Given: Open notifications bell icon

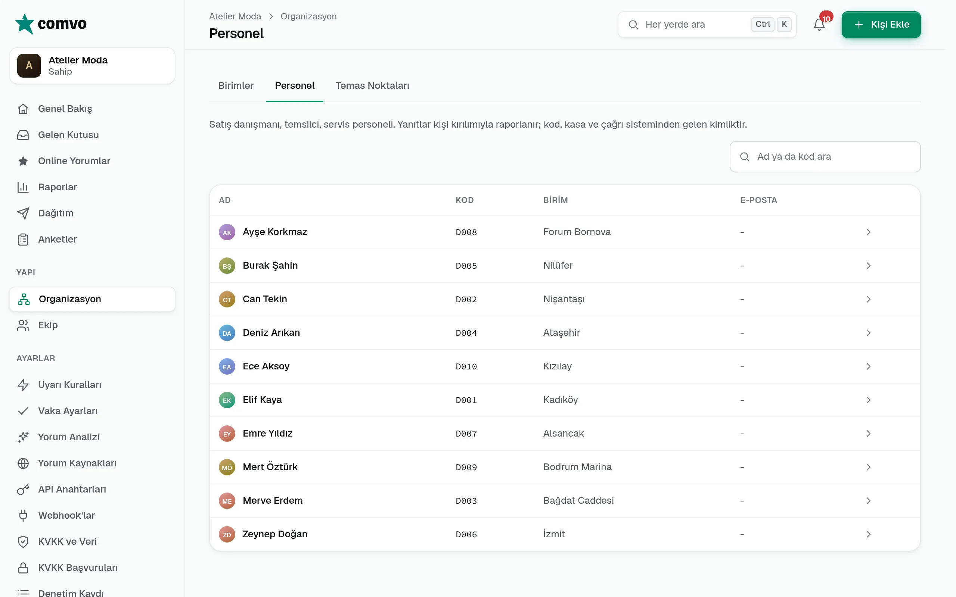Looking at the screenshot, I should pos(819,25).
